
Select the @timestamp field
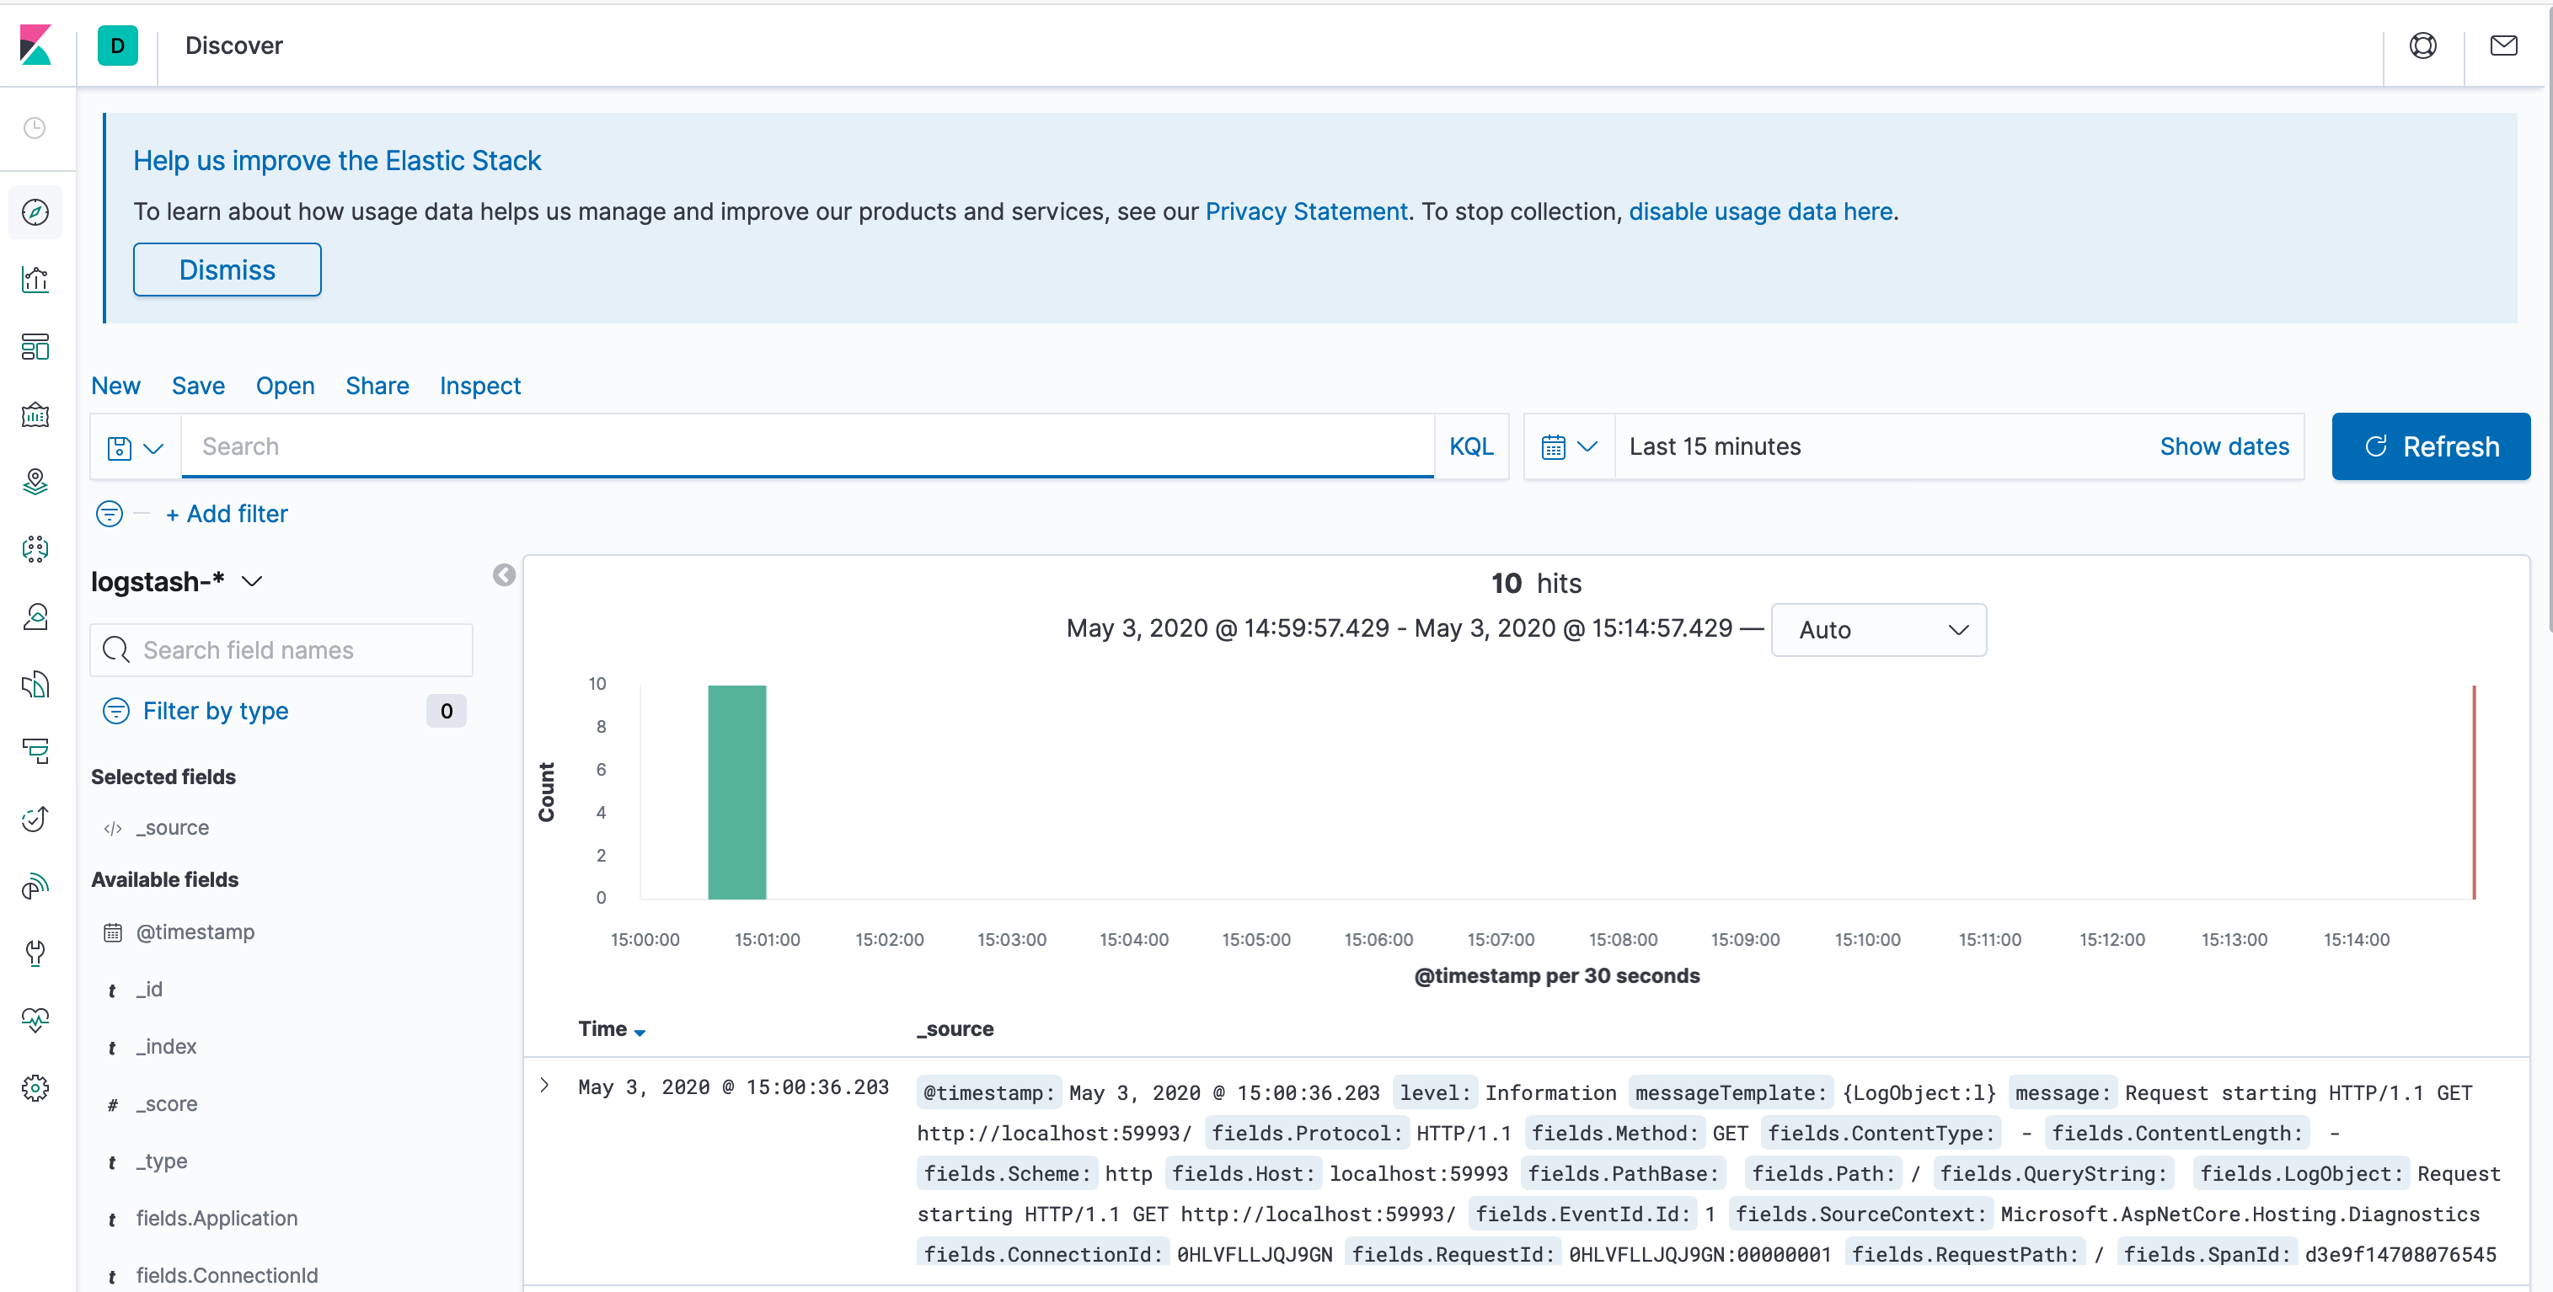195,932
